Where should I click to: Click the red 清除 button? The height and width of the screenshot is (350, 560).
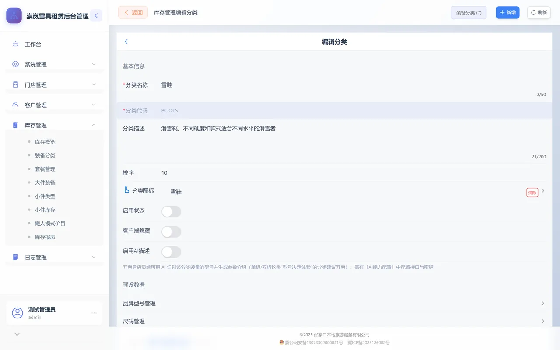532,192
